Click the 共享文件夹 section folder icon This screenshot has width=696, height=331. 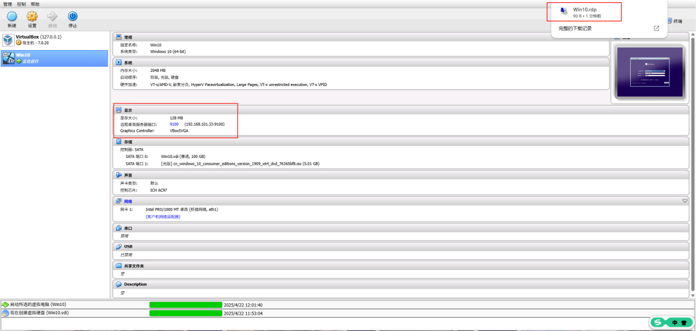tap(119, 266)
